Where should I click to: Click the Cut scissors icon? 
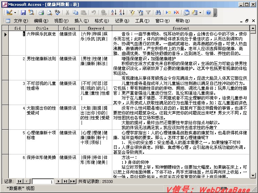[67, 13]
